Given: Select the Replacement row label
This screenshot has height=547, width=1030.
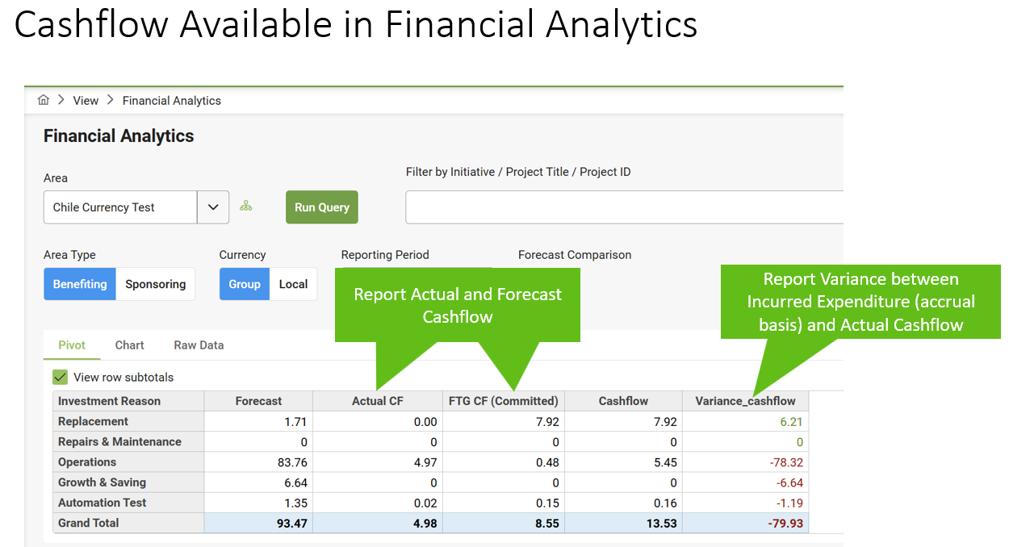Looking at the screenshot, I should 128,421.
